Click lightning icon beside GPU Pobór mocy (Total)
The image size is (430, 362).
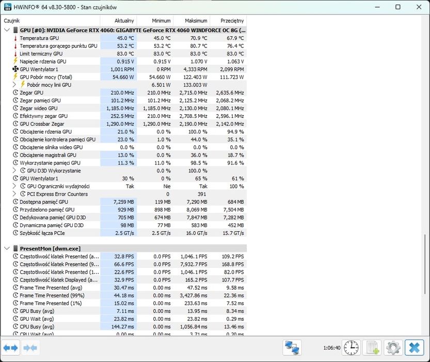point(15,77)
